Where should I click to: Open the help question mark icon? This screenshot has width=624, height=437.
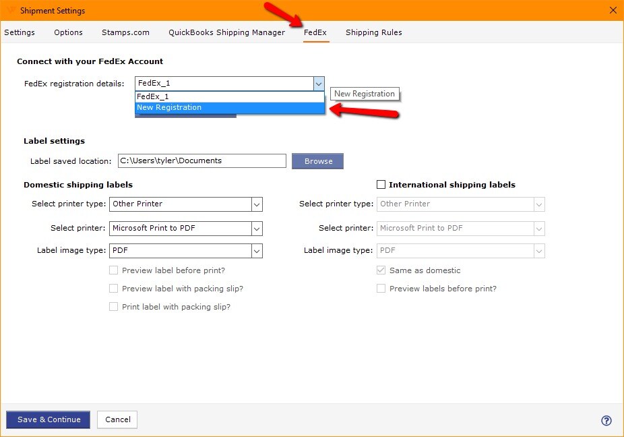point(606,420)
